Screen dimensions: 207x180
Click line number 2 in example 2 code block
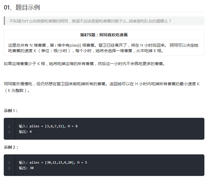[x=9, y=168]
